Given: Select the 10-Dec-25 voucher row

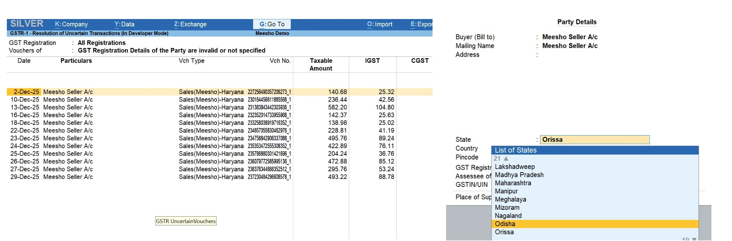Looking at the screenshot, I should (220, 99).
